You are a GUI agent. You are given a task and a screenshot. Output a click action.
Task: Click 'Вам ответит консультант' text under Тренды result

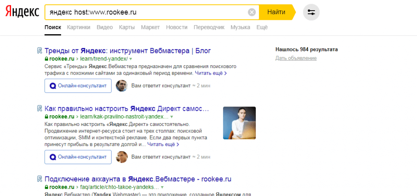(x=161, y=86)
